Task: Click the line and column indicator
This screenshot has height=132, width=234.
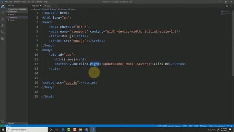Action: (165, 126)
